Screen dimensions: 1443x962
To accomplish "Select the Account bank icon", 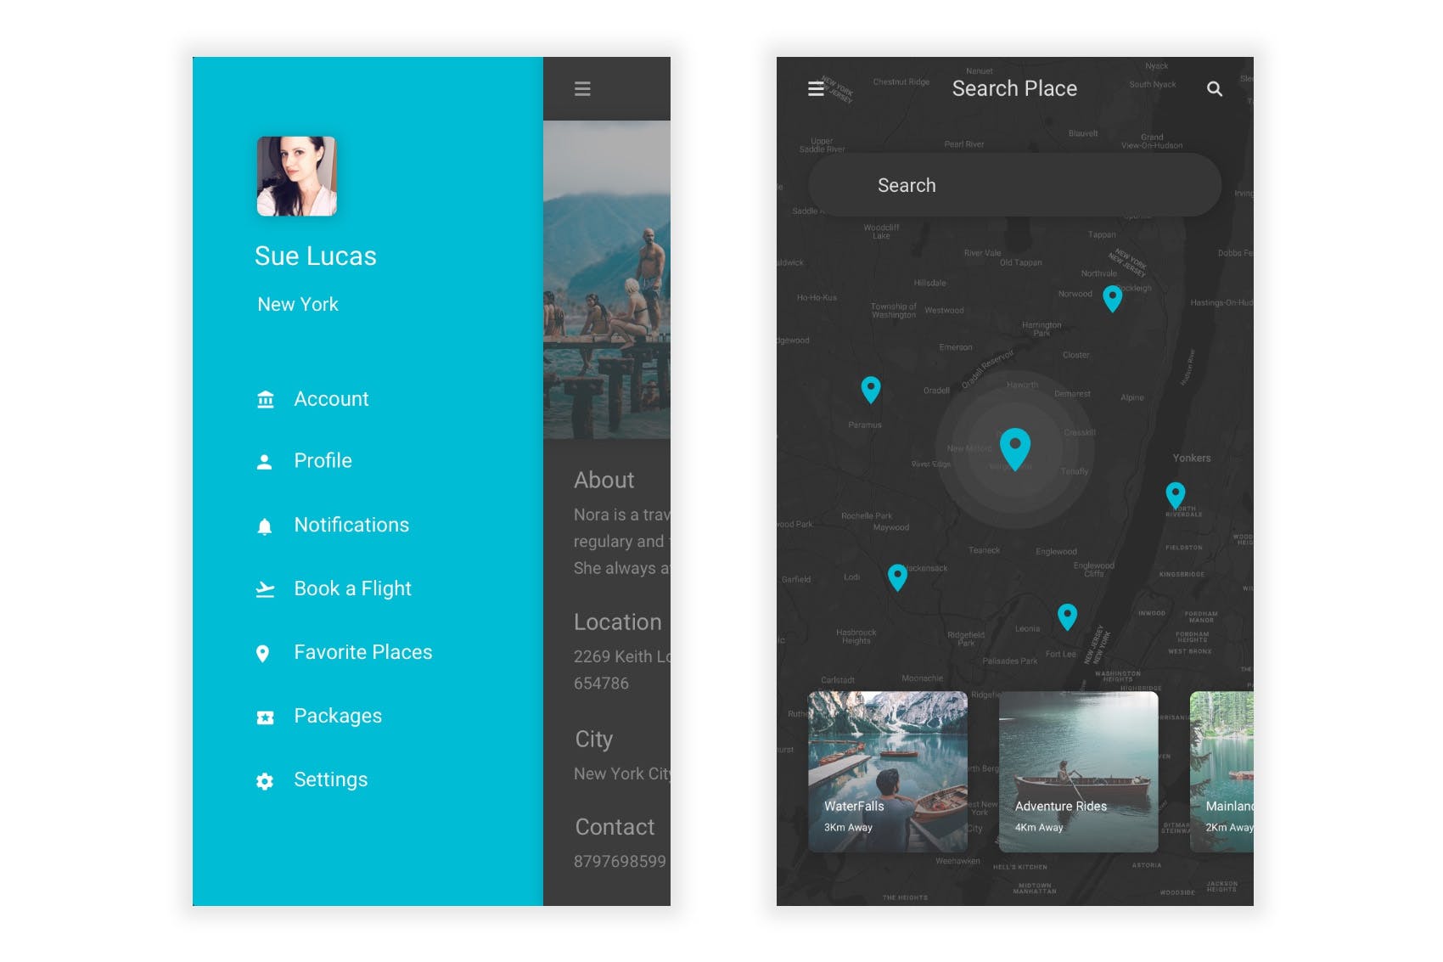I will point(265,397).
